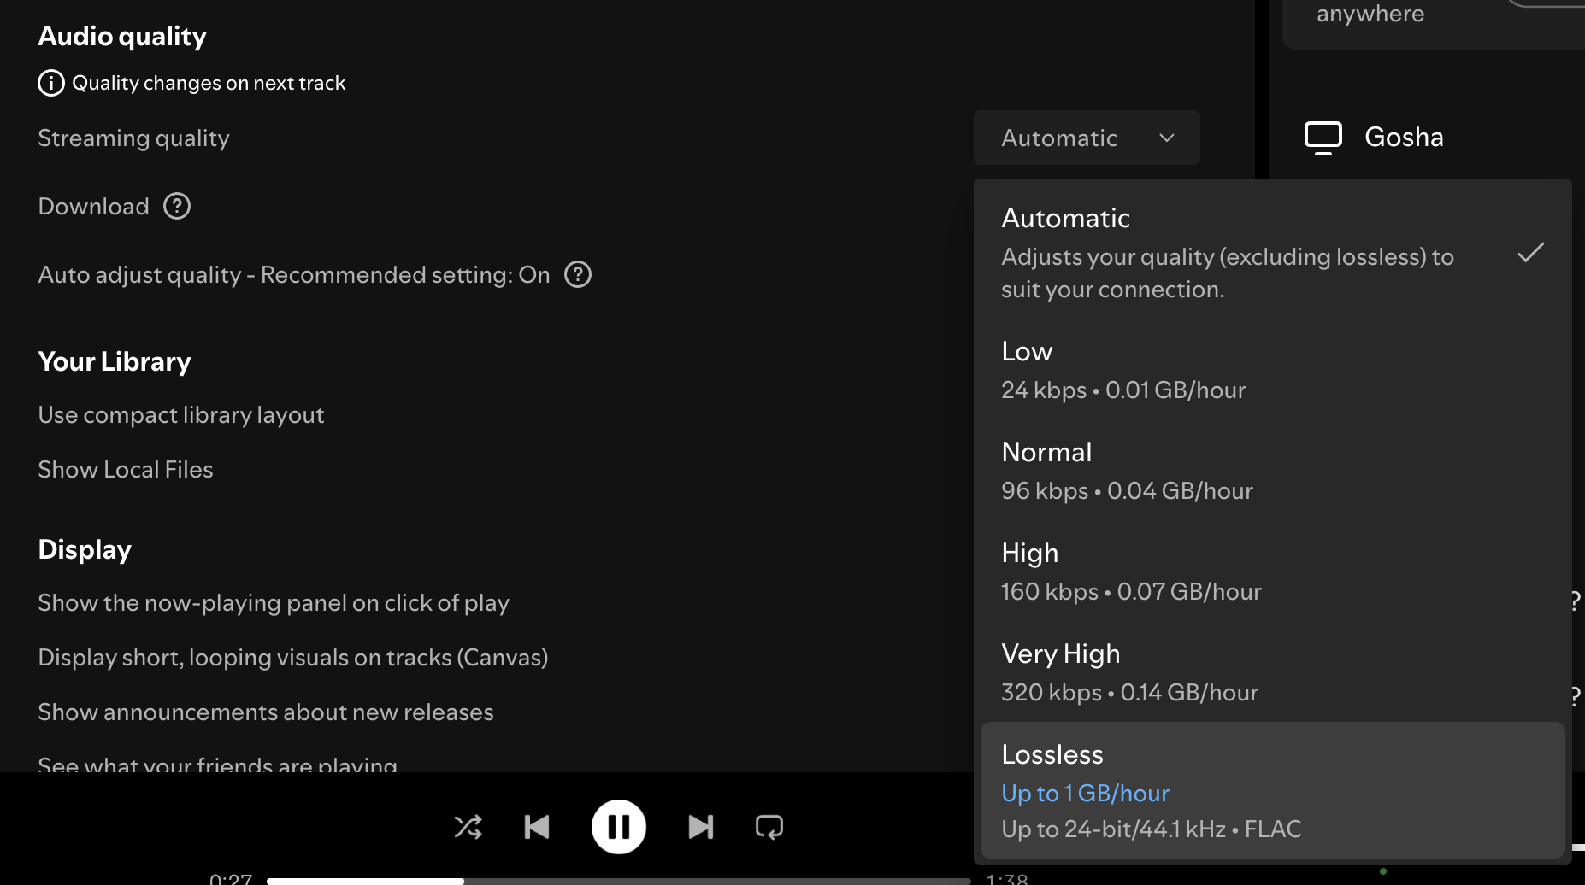Image resolution: width=1585 pixels, height=885 pixels.
Task: Collapse the Streaming quality Automatic dropdown
Action: (1086, 138)
